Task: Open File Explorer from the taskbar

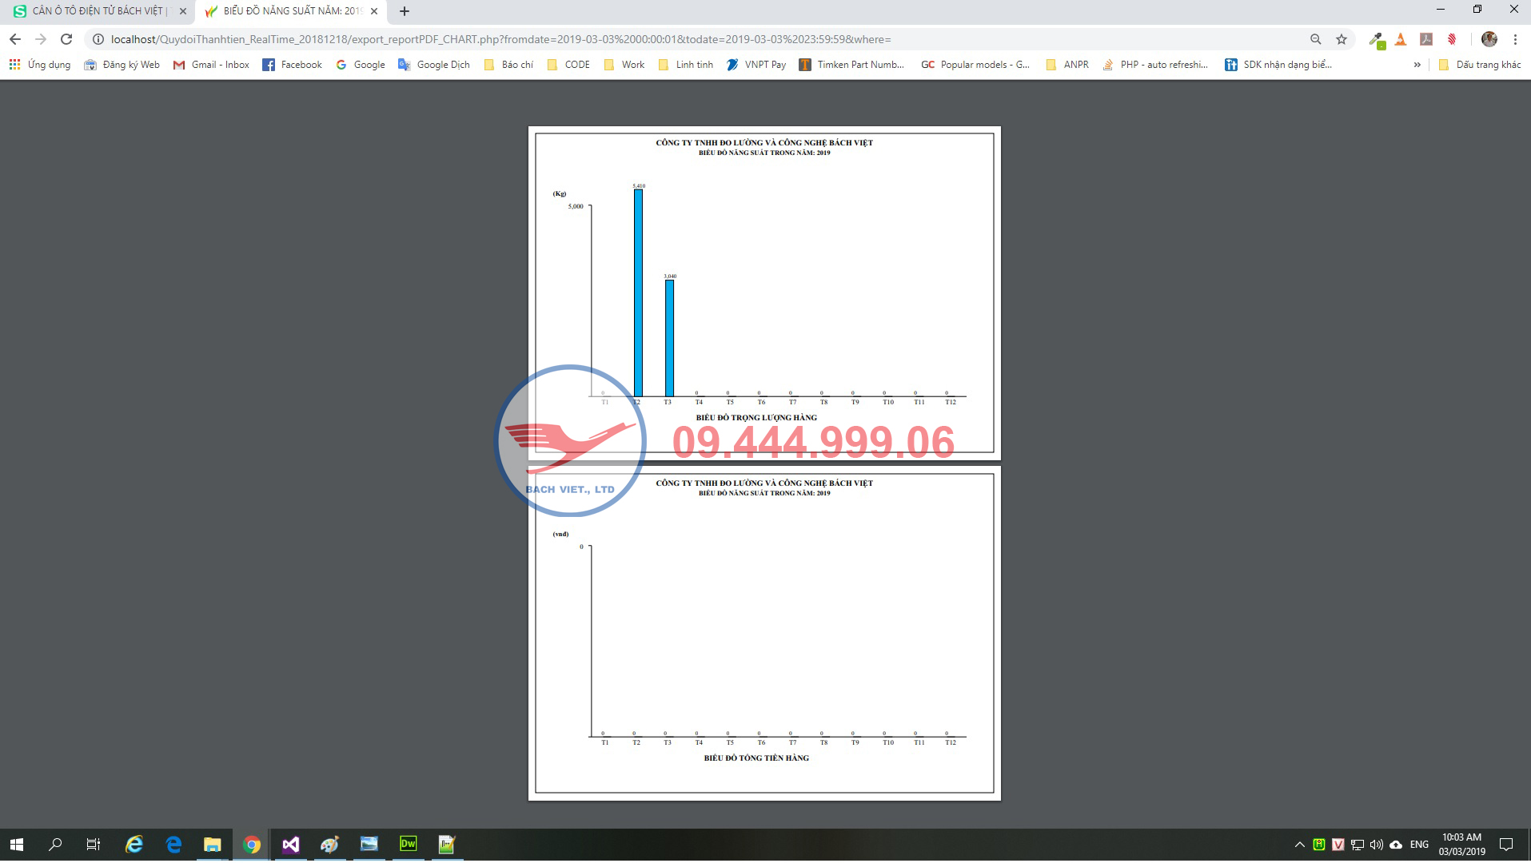Action: tap(212, 845)
